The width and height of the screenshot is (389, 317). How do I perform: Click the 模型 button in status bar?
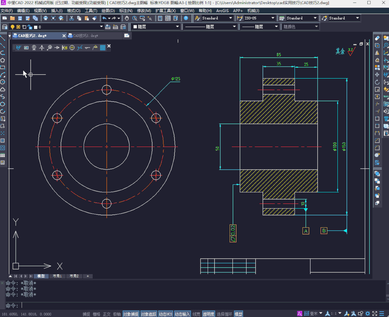[x=238, y=314]
